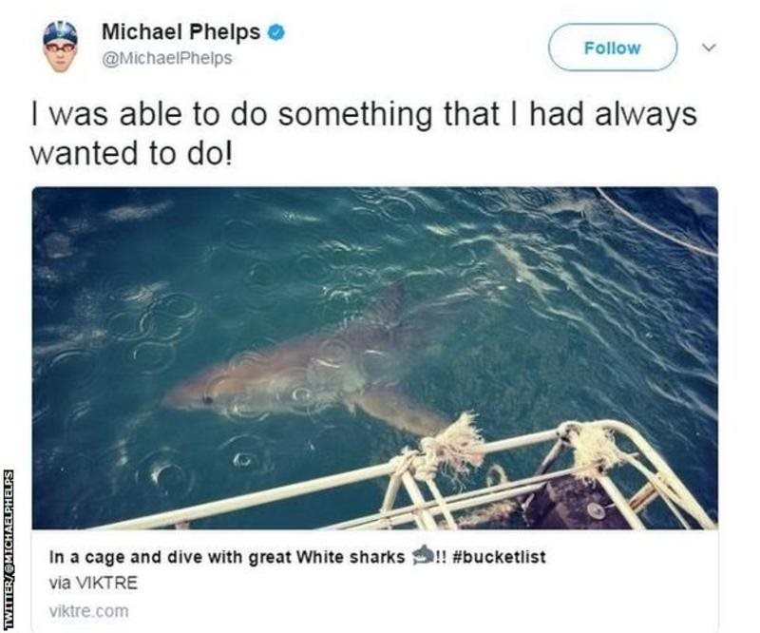Click the #bucketlist hashtag
Viewport: 760px width, 633px height.
501,558
